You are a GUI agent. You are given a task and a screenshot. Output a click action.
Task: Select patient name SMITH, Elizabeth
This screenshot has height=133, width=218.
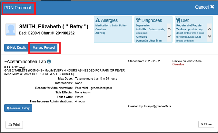coord(54,26)
